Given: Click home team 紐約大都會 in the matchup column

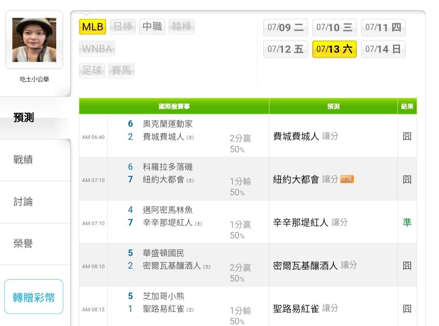Looking at the screenshot, I should pyautogui.click(x=163, y=179).
